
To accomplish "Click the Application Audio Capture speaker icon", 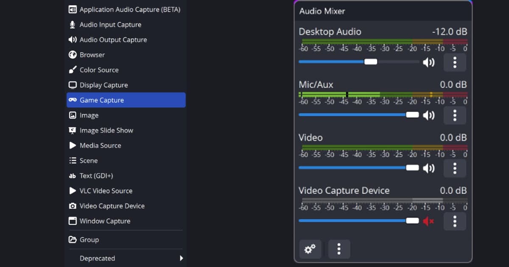I will click(73, 9).
